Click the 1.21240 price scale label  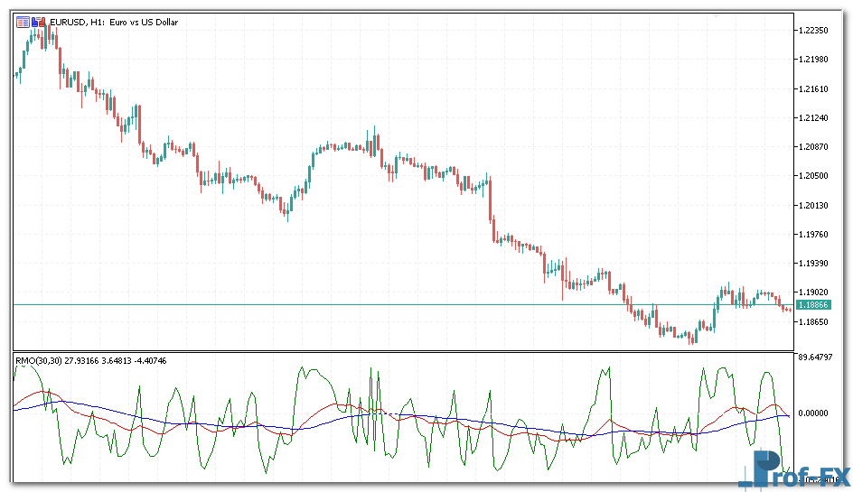coord(814,118)
